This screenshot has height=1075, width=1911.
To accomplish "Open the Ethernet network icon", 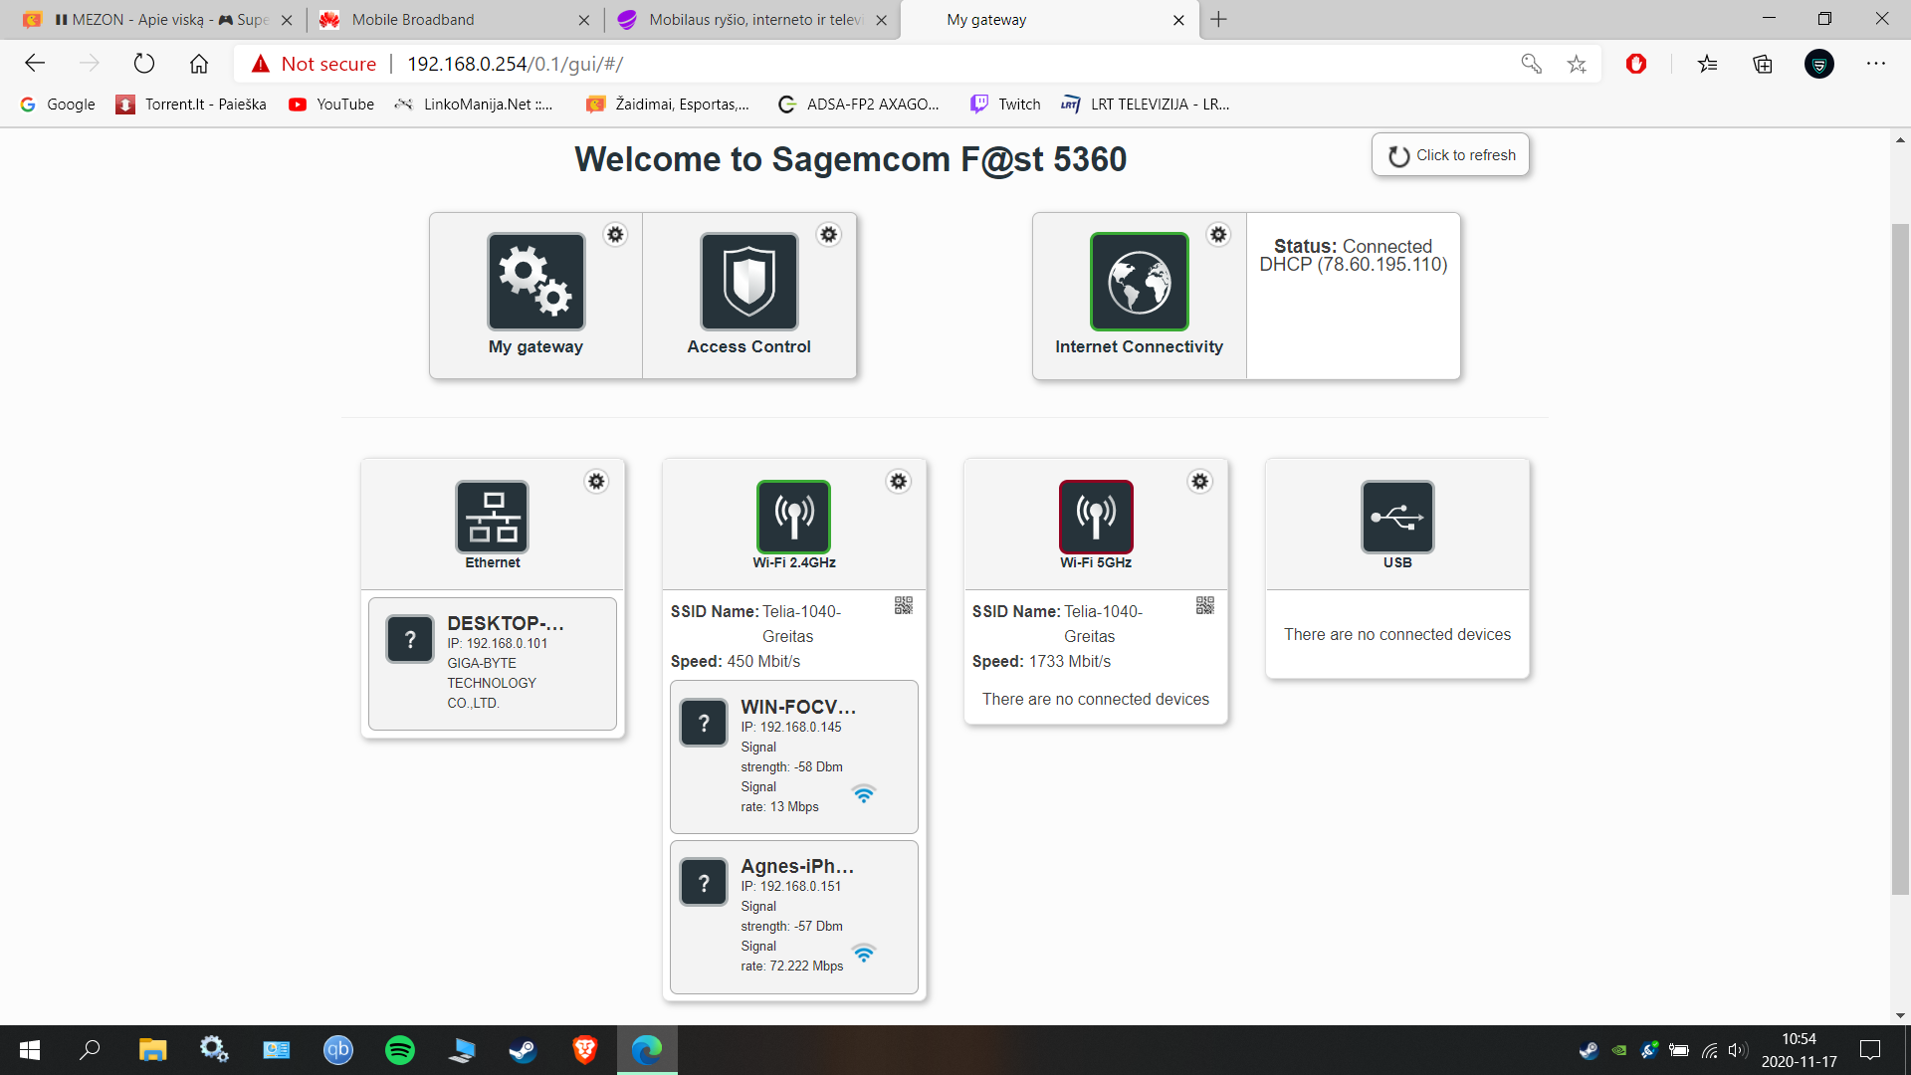I will tap(492, 517).
